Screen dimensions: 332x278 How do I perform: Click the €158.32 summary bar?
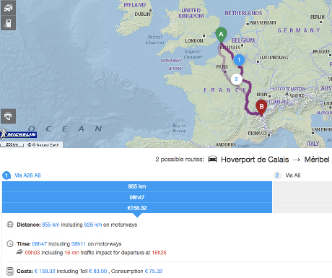click(x=137, y=208)
